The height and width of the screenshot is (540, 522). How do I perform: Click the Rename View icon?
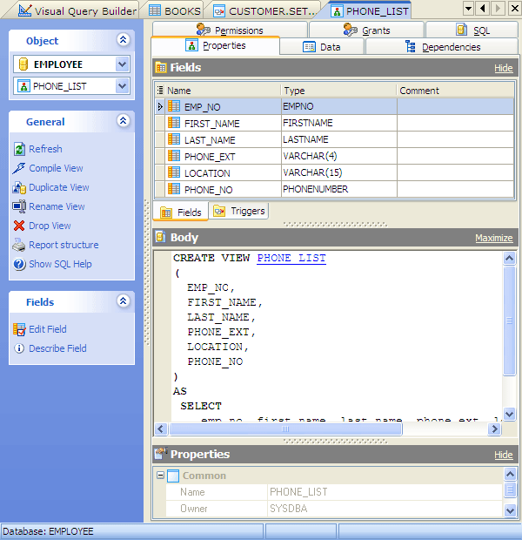(x=19, y=206)
